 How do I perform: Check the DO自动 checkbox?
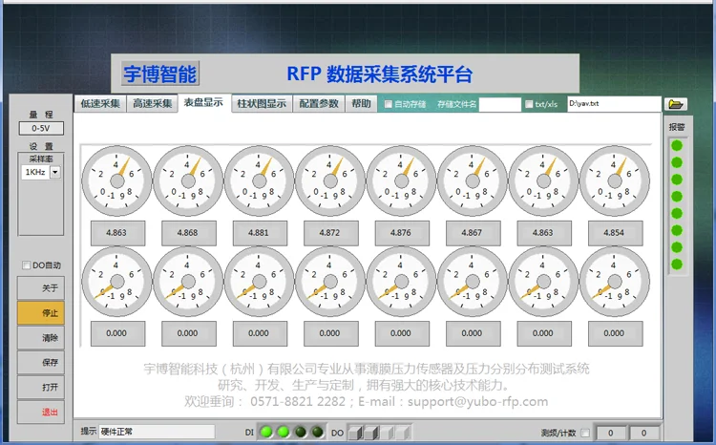[x=27, y=265]
